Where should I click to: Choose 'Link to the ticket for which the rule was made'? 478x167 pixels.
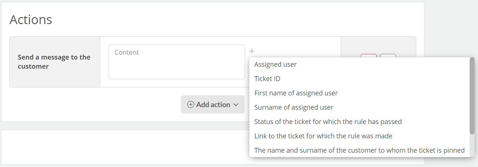click(359, 136)
